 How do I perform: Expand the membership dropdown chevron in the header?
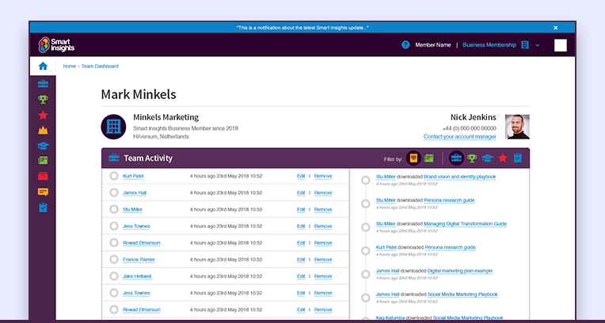tap(538, 45)
